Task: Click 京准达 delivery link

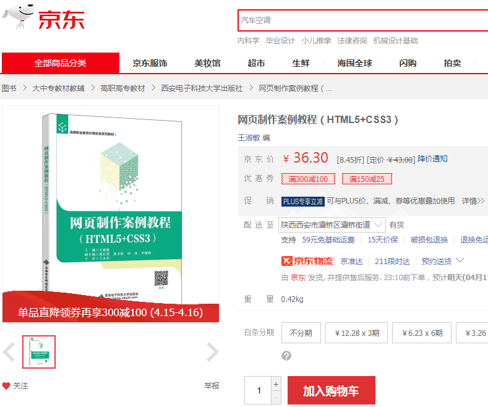Action: tap(351, 262)
